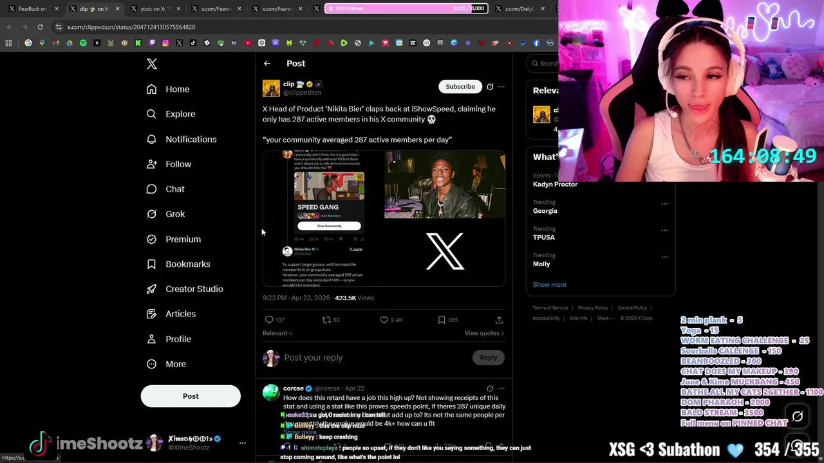Viewport: 824px width, 463px height.
Task: Open Articles in the sidebar
Action: [x=171, y=314]
